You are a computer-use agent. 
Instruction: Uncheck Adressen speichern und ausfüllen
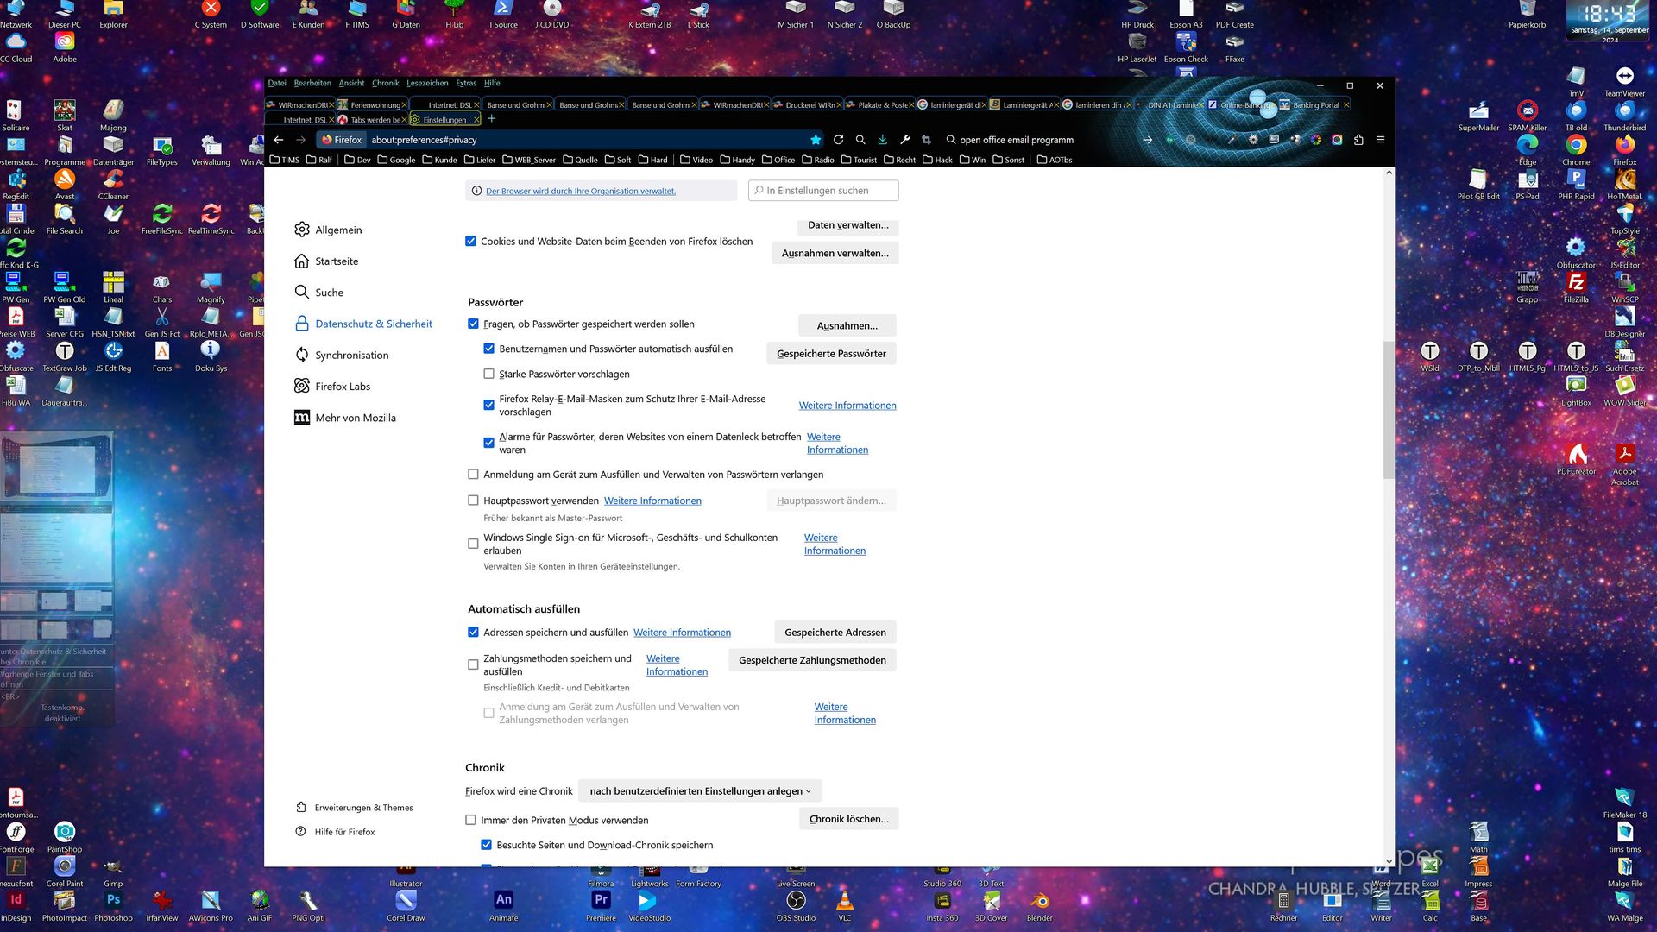(x=473, y=633)
